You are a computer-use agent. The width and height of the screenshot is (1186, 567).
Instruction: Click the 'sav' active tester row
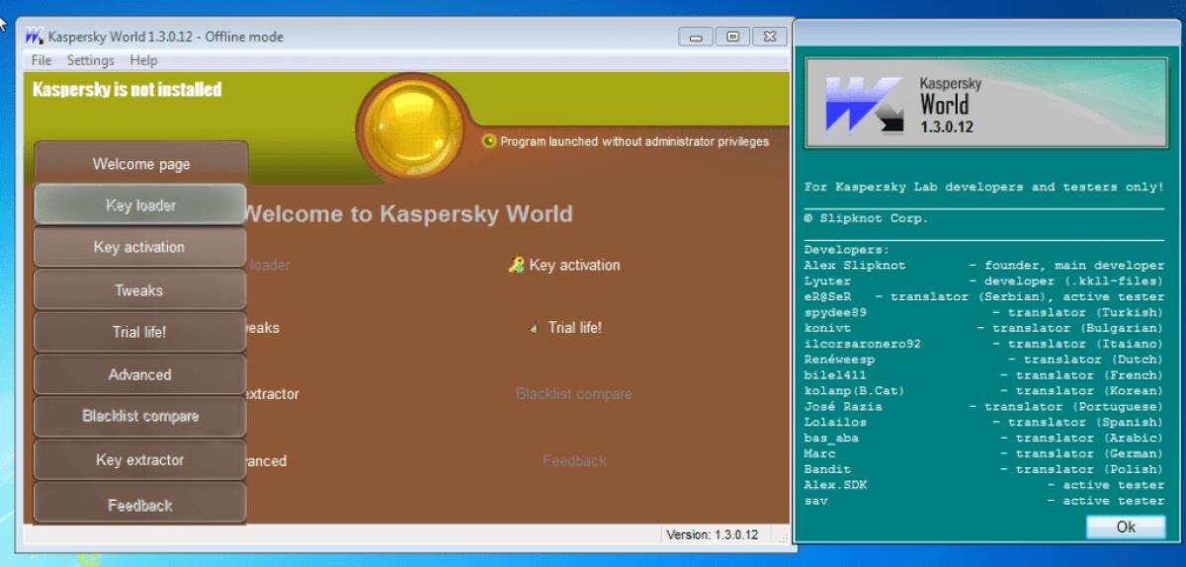tap(984, 502)
